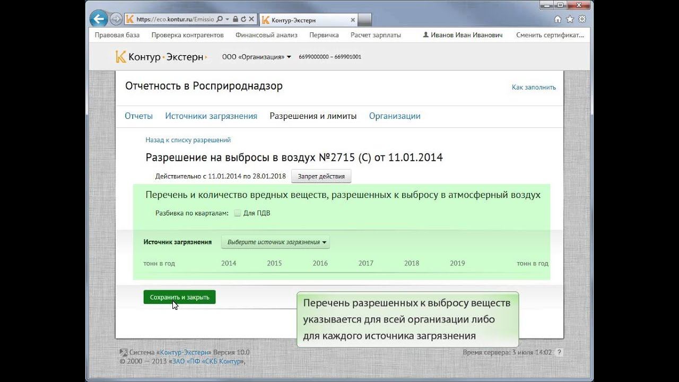
Task: Open address bar autocomplete dropdown arrow
Action: point(227,20)
